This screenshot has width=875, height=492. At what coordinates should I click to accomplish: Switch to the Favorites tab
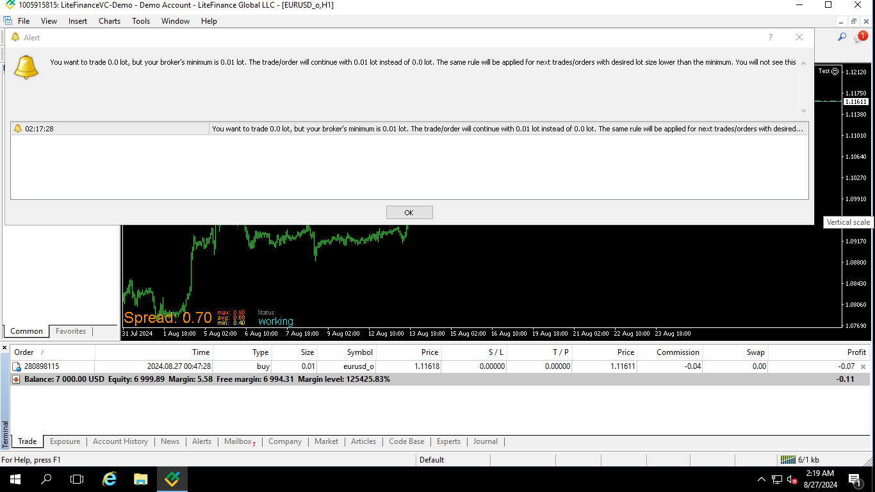70,331
